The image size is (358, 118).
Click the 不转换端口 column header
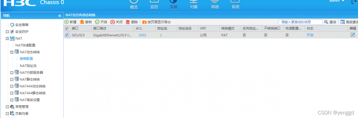(273, 28)
